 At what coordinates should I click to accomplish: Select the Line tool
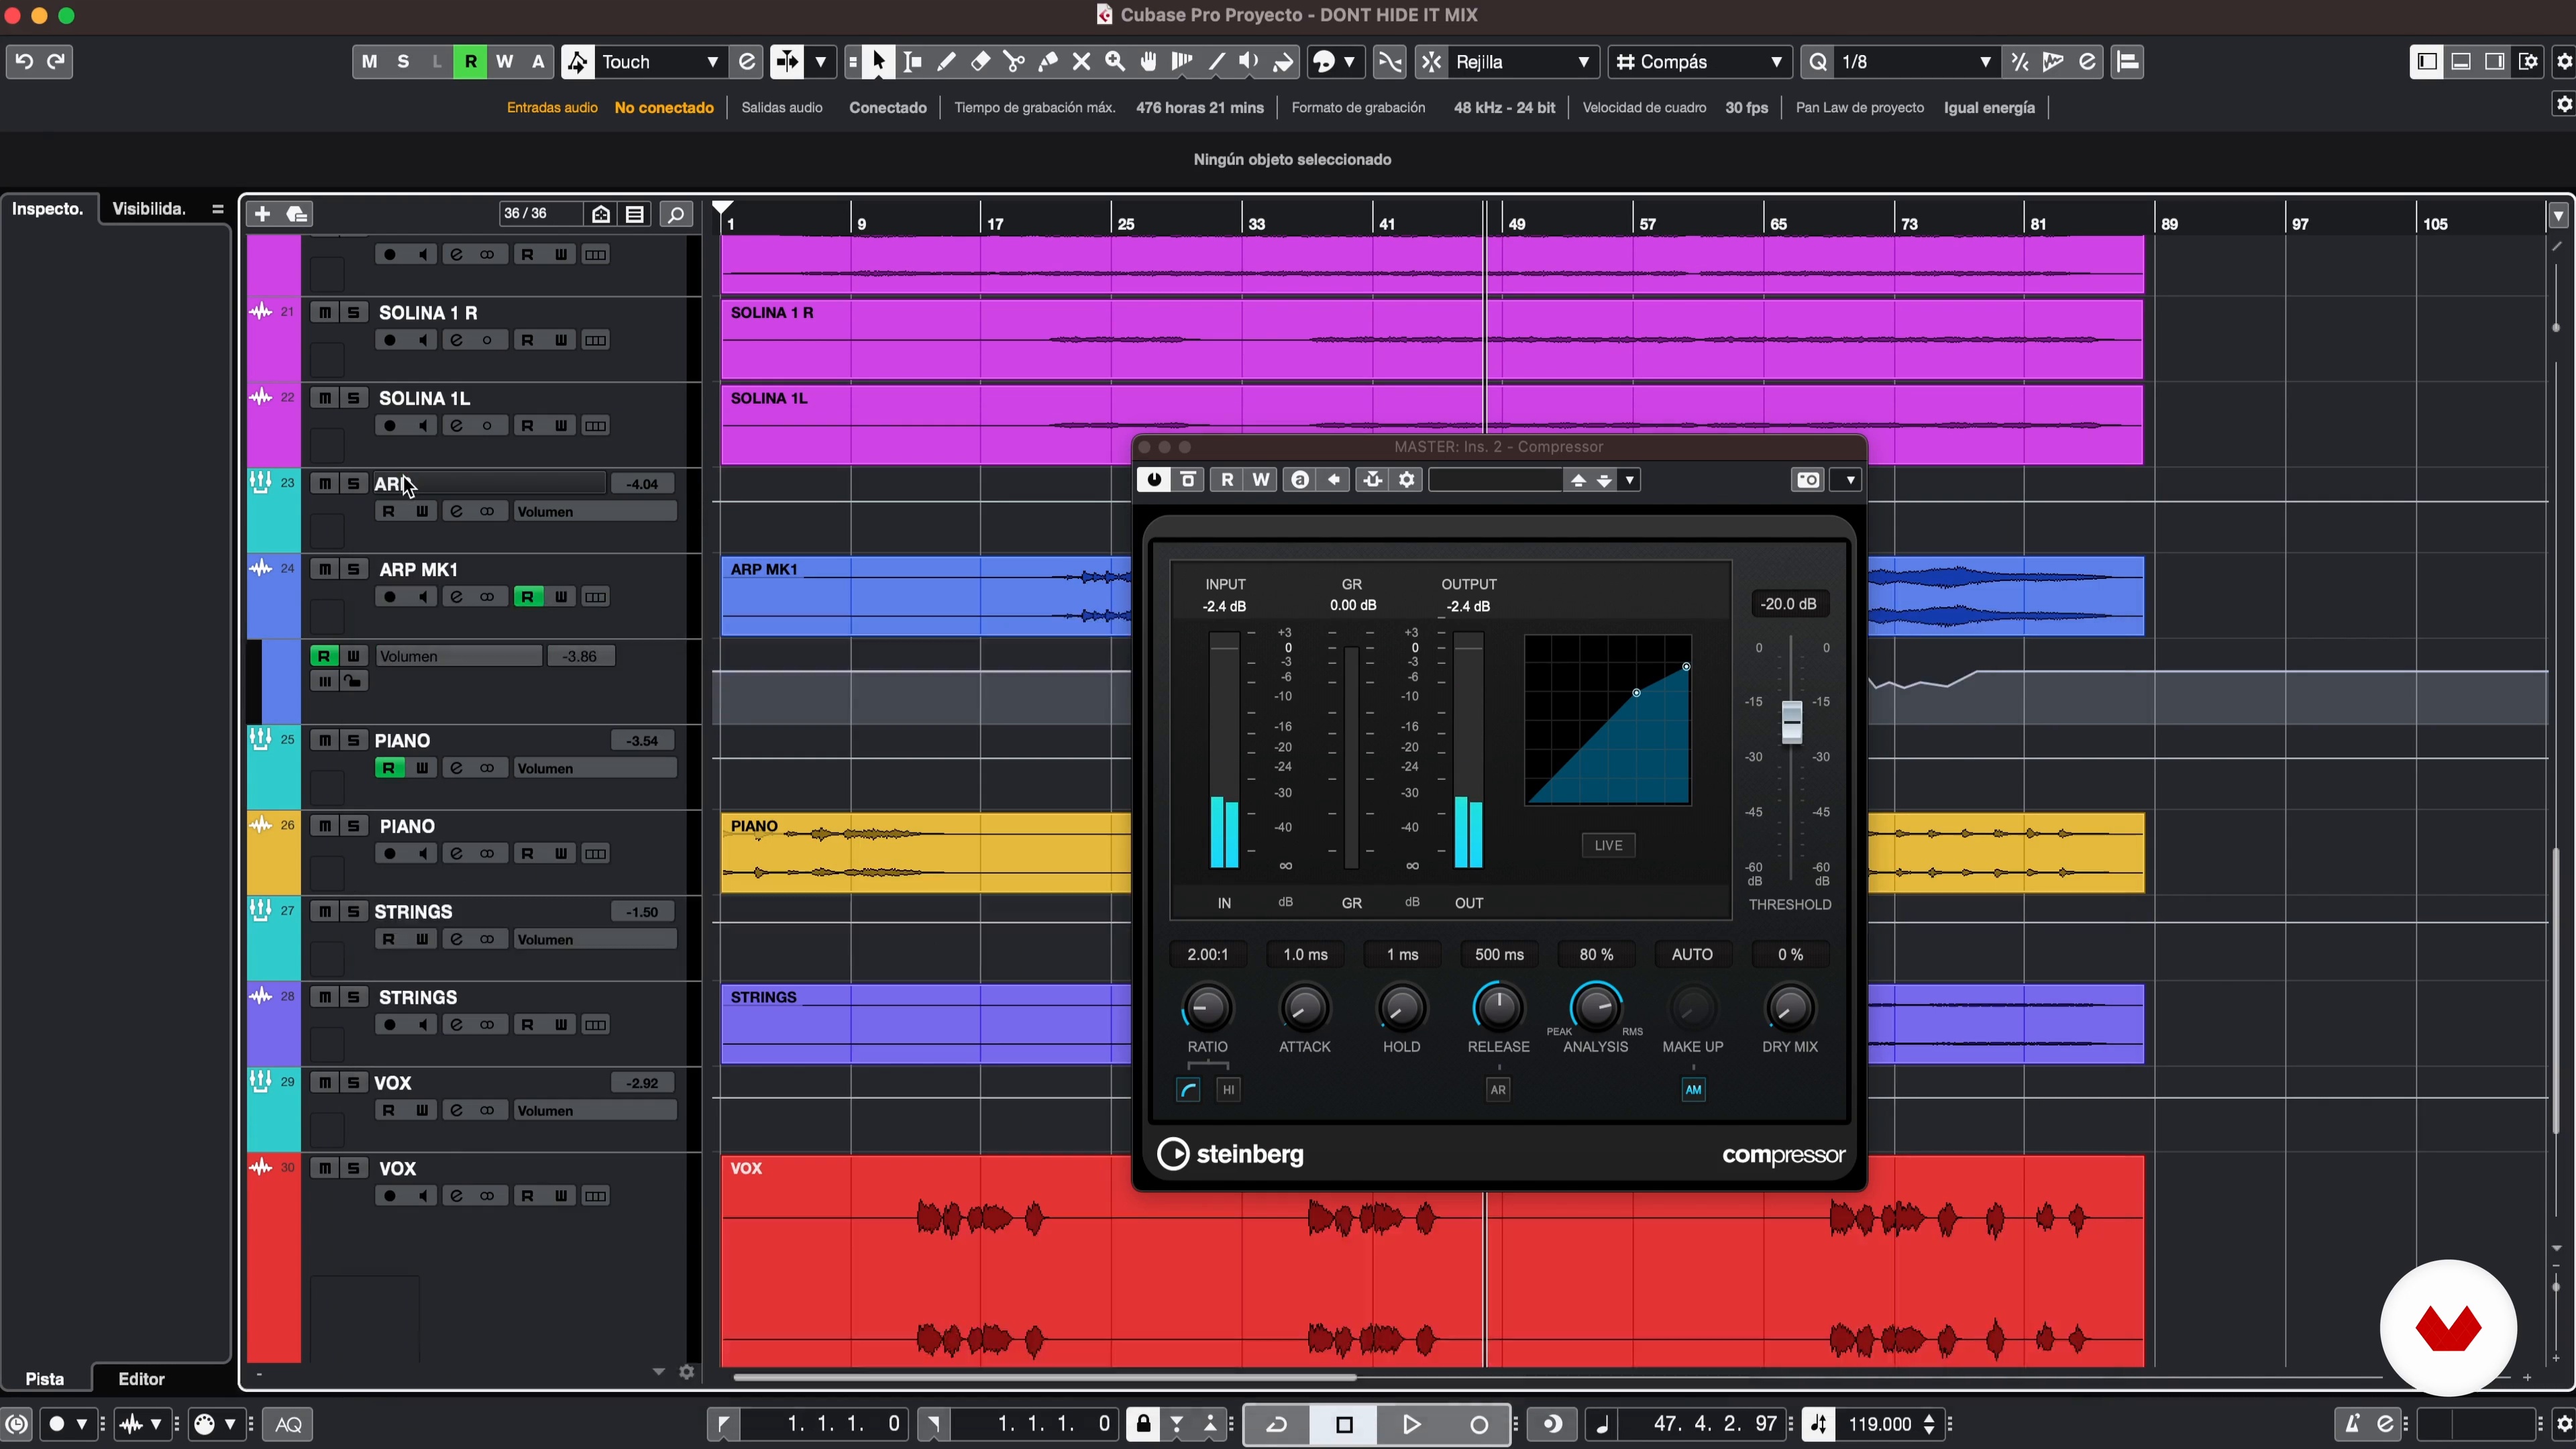pos(1216,62)
